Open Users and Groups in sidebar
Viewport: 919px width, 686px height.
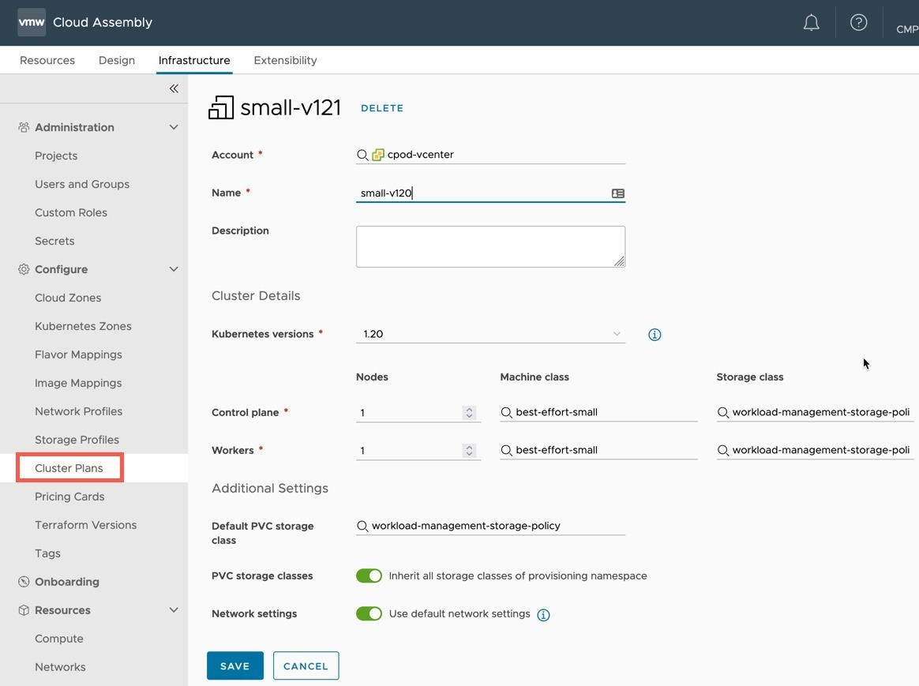tap(82, 184)
